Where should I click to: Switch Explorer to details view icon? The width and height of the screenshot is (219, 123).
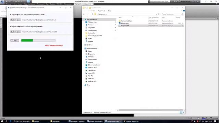181,112
